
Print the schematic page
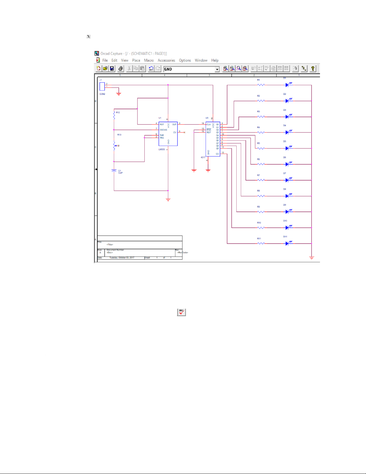point(120,69)
